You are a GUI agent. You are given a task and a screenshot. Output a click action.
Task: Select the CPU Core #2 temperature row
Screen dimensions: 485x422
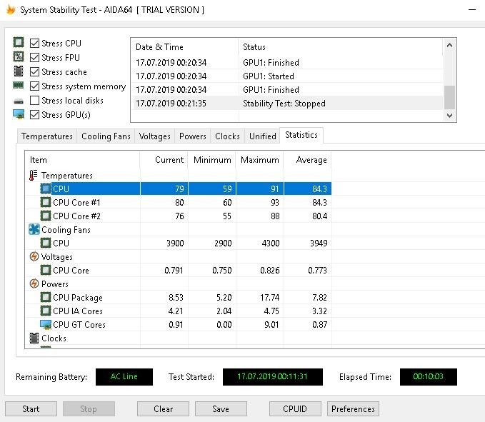click(179, 216)
